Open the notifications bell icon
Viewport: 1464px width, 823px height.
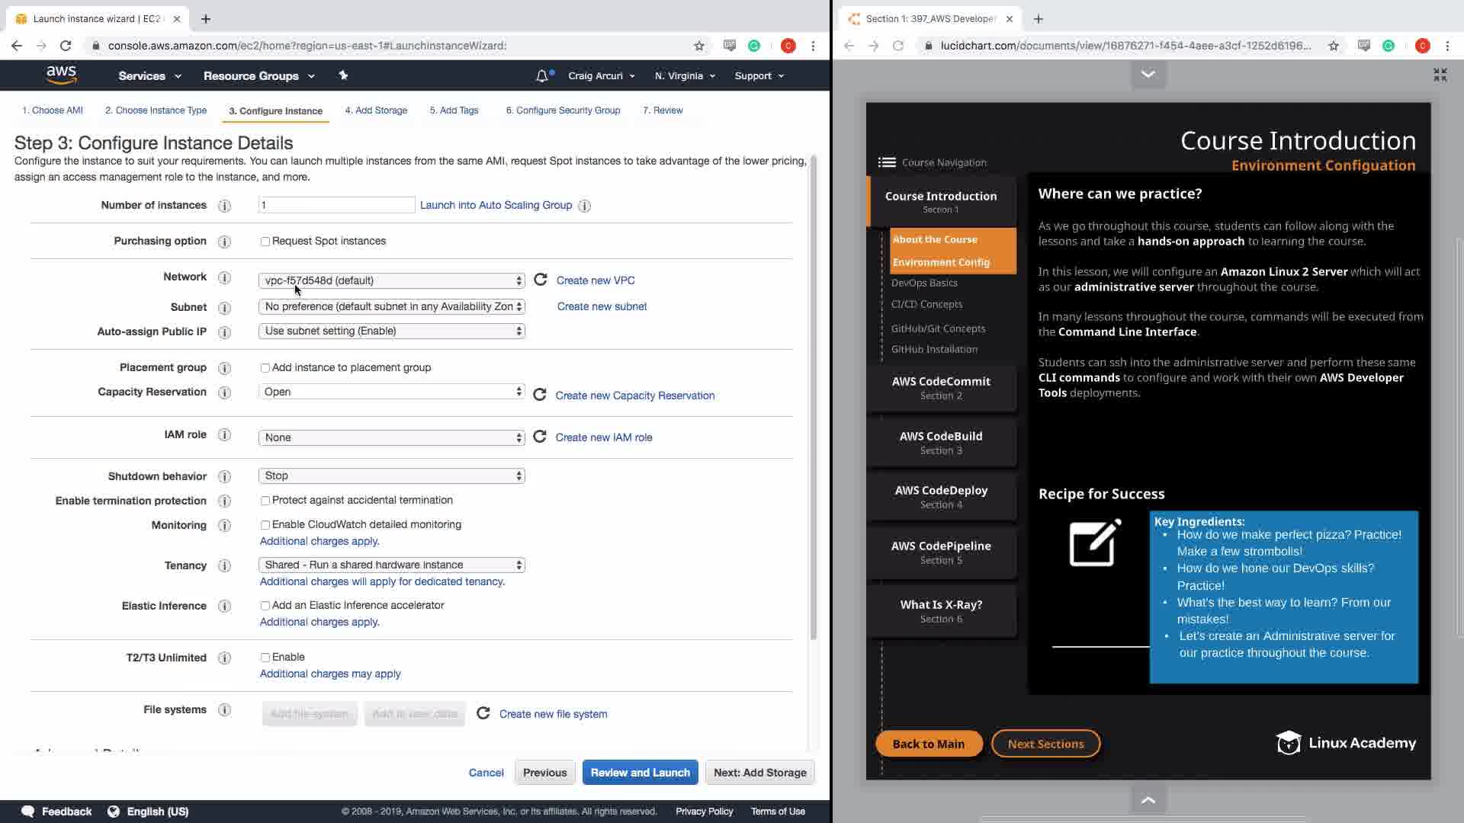(541, 76)
